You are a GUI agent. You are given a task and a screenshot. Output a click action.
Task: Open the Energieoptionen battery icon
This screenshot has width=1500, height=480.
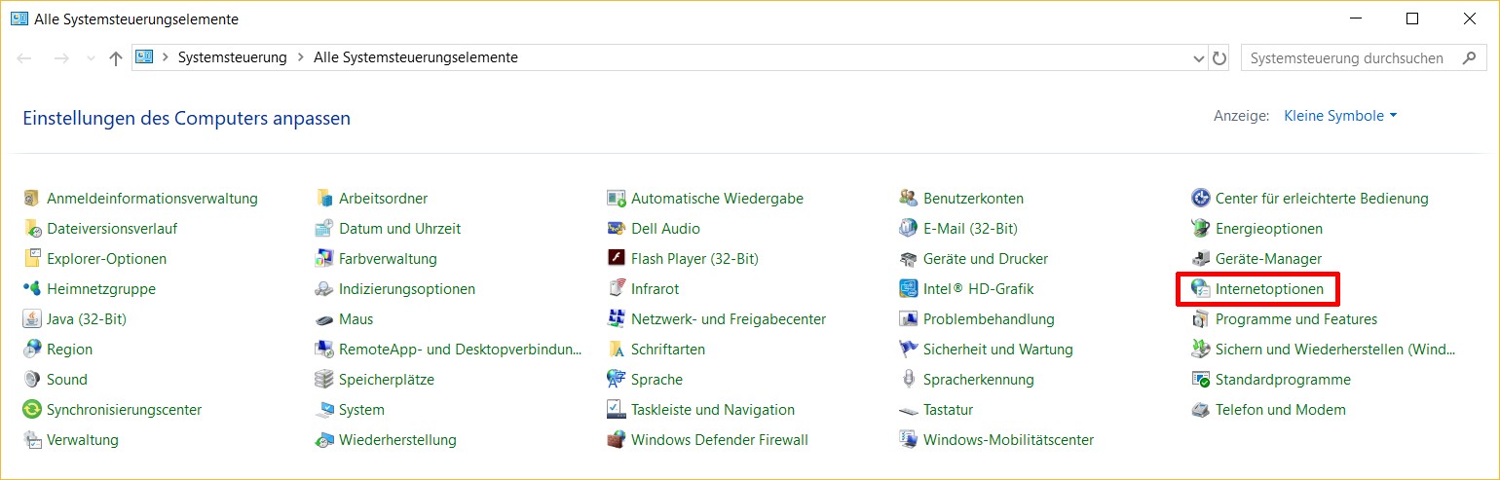1200,229
